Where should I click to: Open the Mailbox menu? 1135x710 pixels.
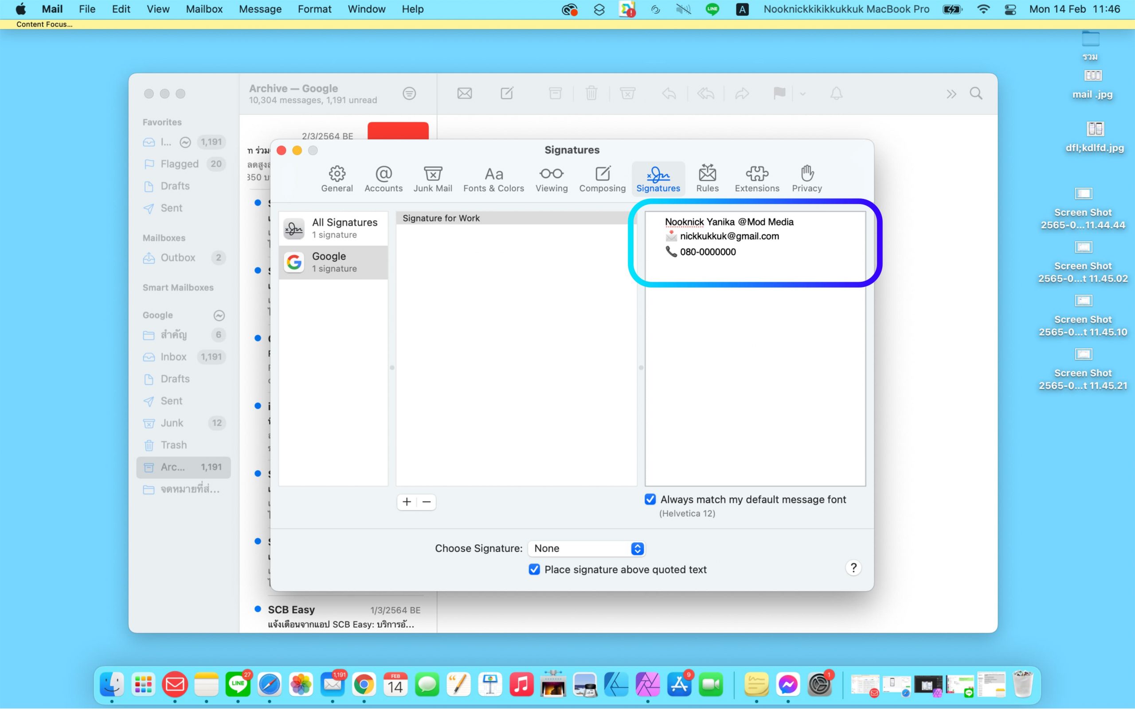[x=204, y=9]
